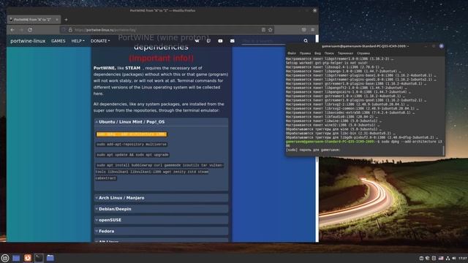Screen dimensions: 468x263
Task: Open the file manager from taskbar
Action: (50, 258)
